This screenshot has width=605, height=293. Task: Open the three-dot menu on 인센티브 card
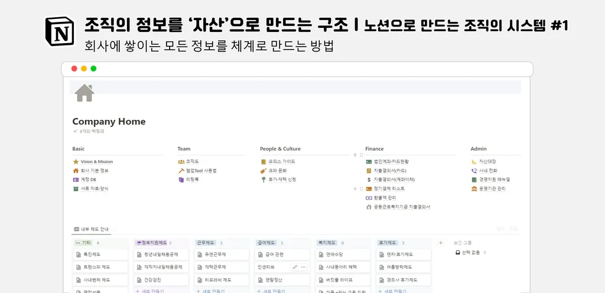(303, 267)
